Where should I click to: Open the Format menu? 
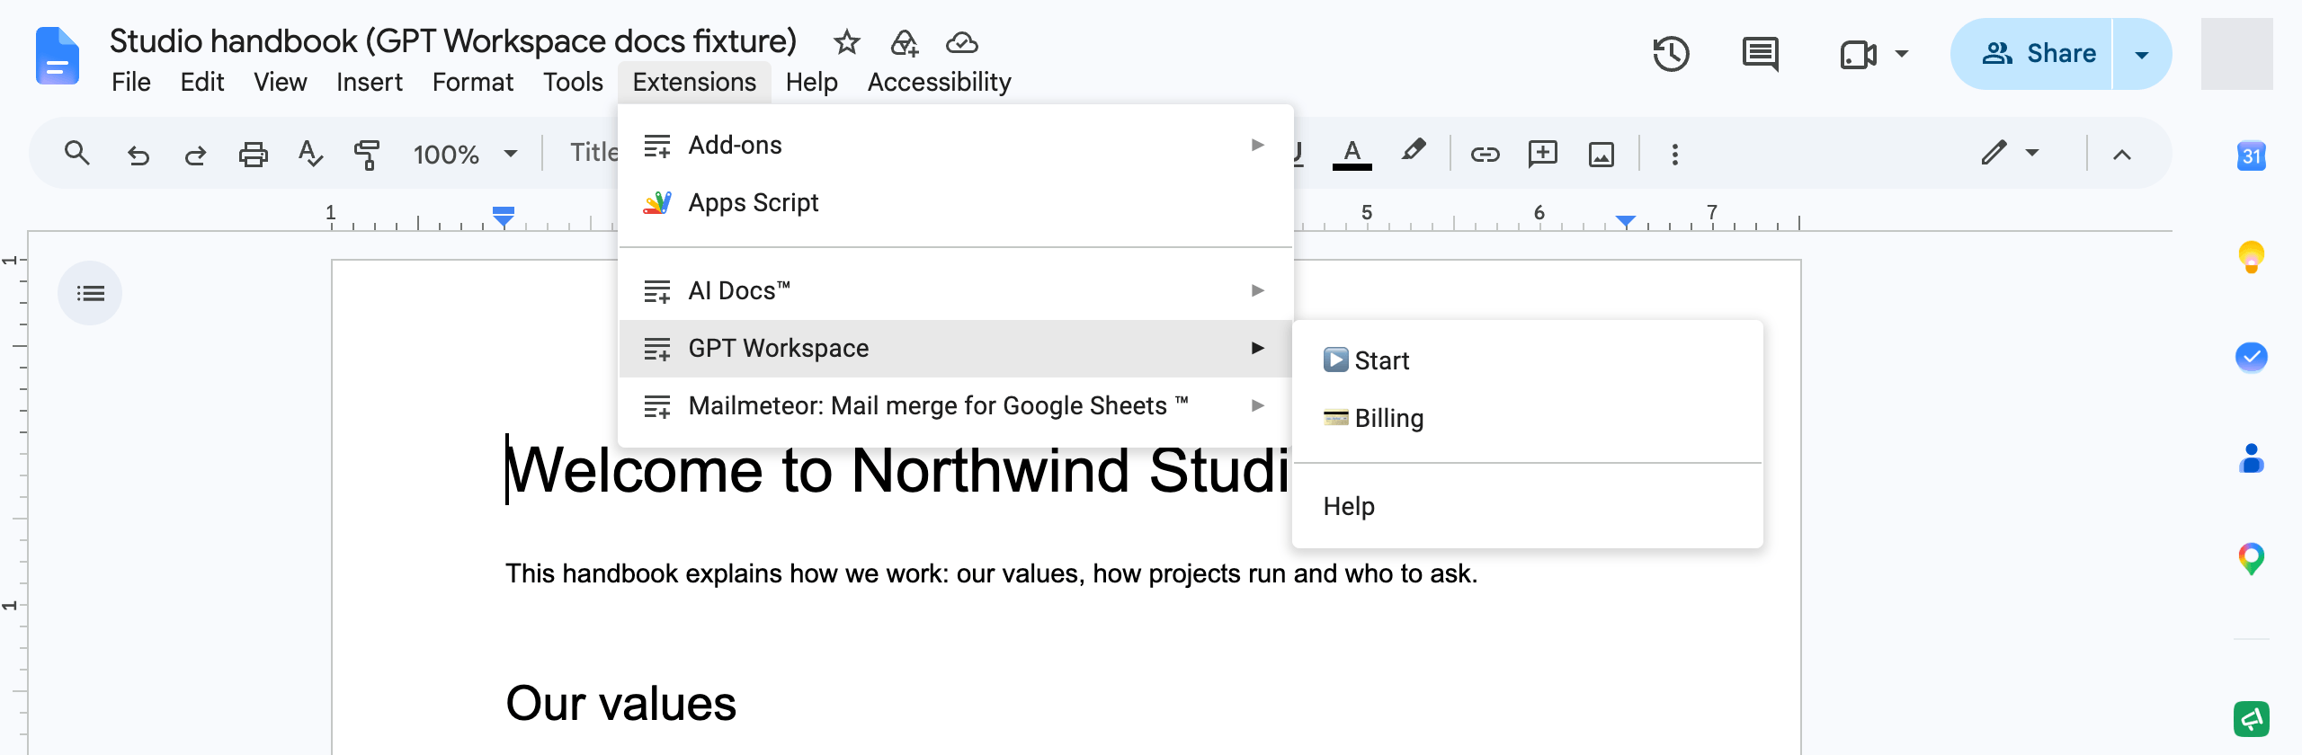point(472,82)
